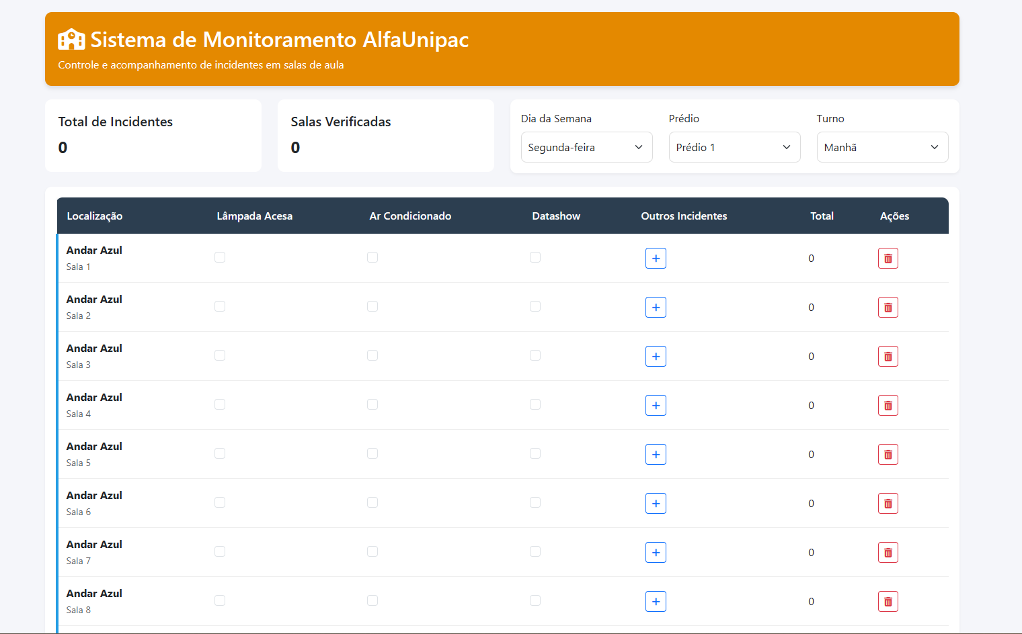Tick Lâmpada Acesa checkbox for Sala 7
Image resolution: width=1022 pixels, height=634 pixels.
tap(220, 551)
